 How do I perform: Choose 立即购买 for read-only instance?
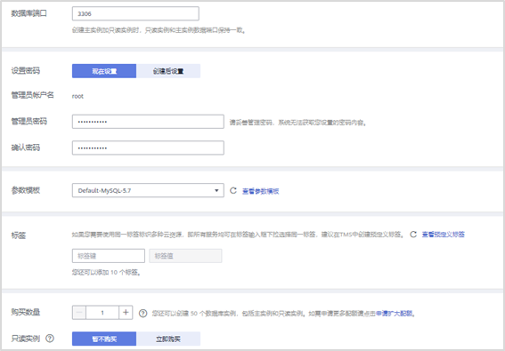(168, 339)
